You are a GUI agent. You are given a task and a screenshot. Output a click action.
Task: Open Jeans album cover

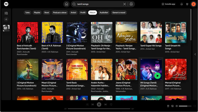[126, 70]
